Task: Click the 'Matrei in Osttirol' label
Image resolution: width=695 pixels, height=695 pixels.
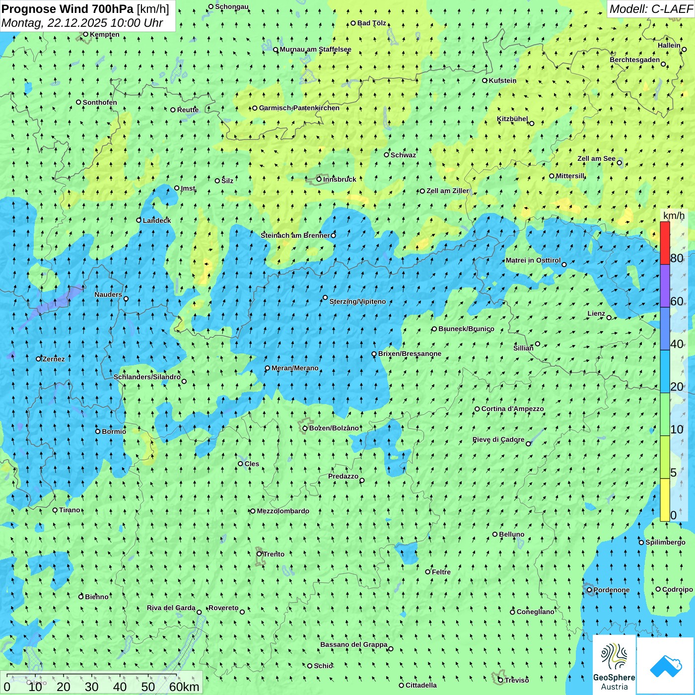Action: click(x=533, y=260)
